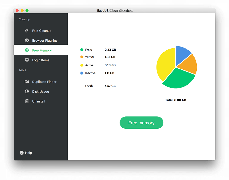Click the green Free legend dot
This screenshot has width=229, height=180.
(82, 50)
